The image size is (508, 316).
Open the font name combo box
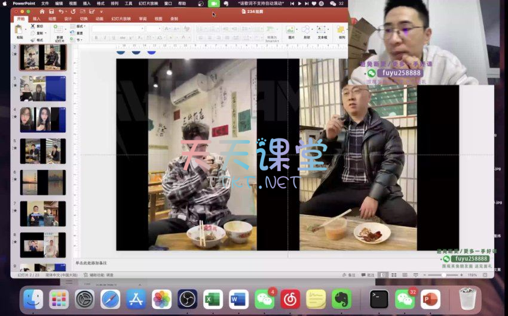pyautogui.click(x=117, y=29)
